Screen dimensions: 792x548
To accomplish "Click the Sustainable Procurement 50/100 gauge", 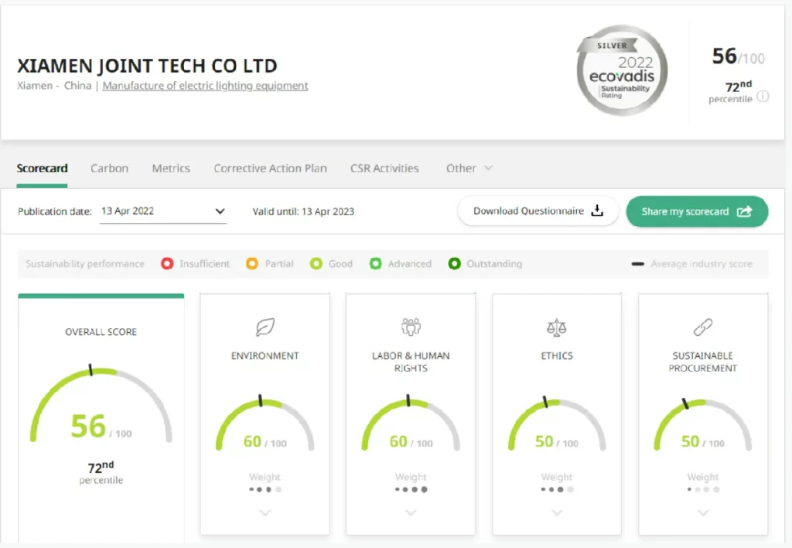I will pos(702,423).
